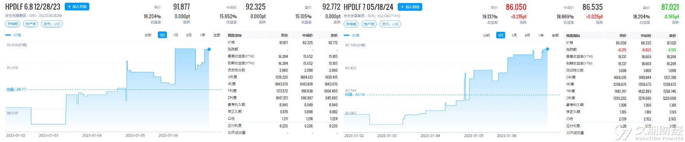Select 5日 range on HPDLF 7 chart
The height and width of the screenshot is (142, 685).
tap(500, 35)
